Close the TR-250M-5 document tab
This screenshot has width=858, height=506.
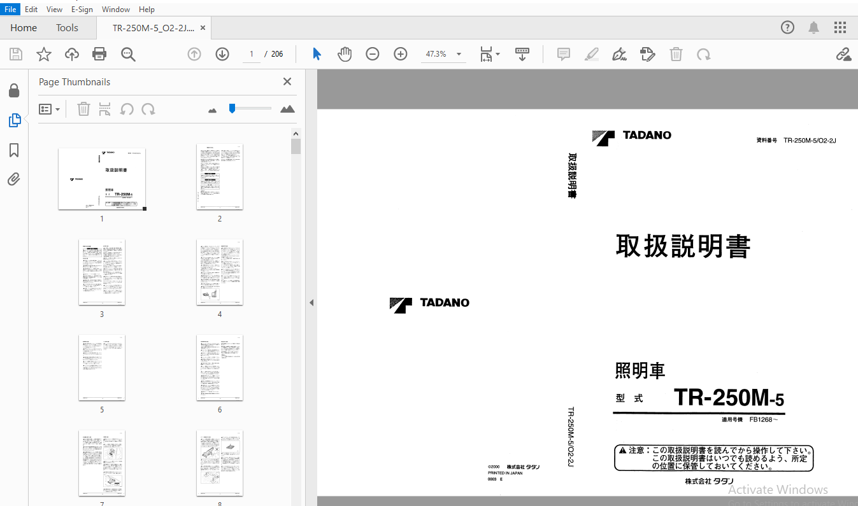(203, 28)
